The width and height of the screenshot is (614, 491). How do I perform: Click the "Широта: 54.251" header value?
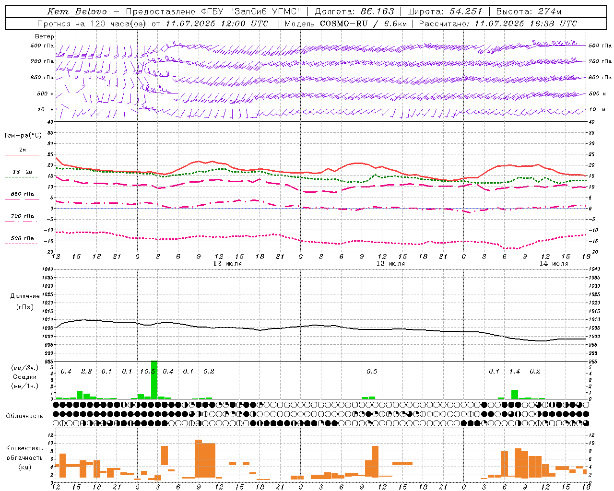coord(444,12)
